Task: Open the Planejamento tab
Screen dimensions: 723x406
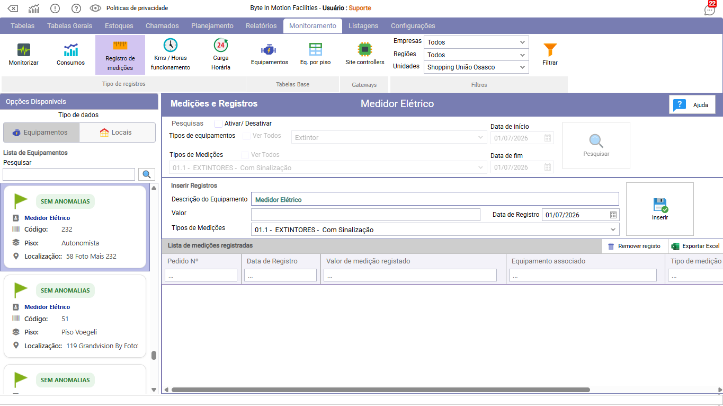Action: 212,25
